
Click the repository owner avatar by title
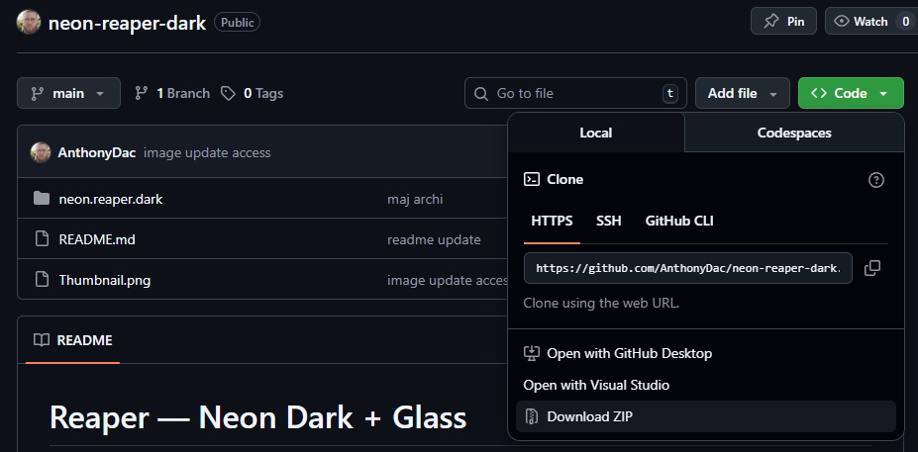pos(29,22)
